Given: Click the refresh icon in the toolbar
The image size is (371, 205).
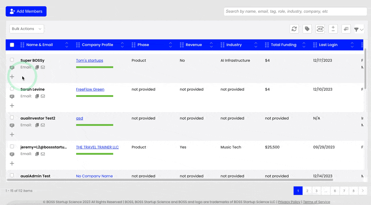Looking at the screenshot, I should click(294, 29).
